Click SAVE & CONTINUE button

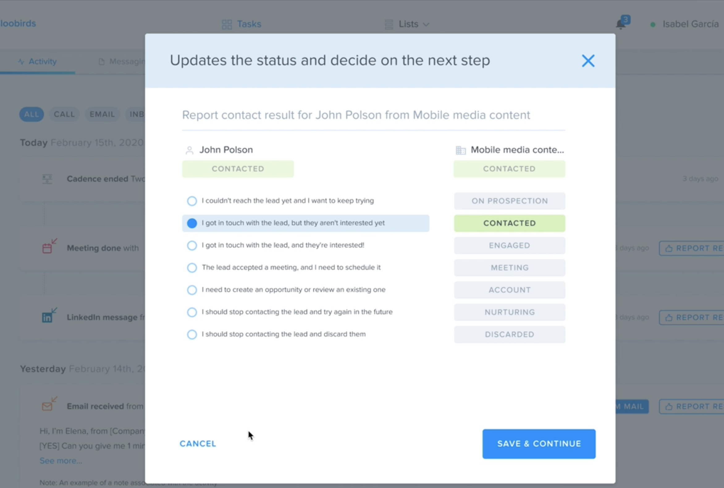[x=539, y=444]
